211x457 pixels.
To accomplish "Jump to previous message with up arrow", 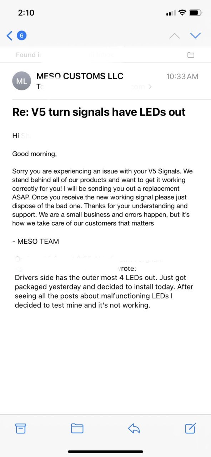I will tap(174, 35).
